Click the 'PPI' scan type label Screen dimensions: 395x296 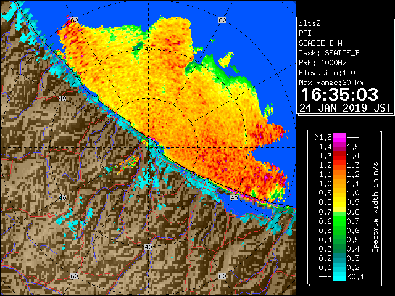click(305, 33)
